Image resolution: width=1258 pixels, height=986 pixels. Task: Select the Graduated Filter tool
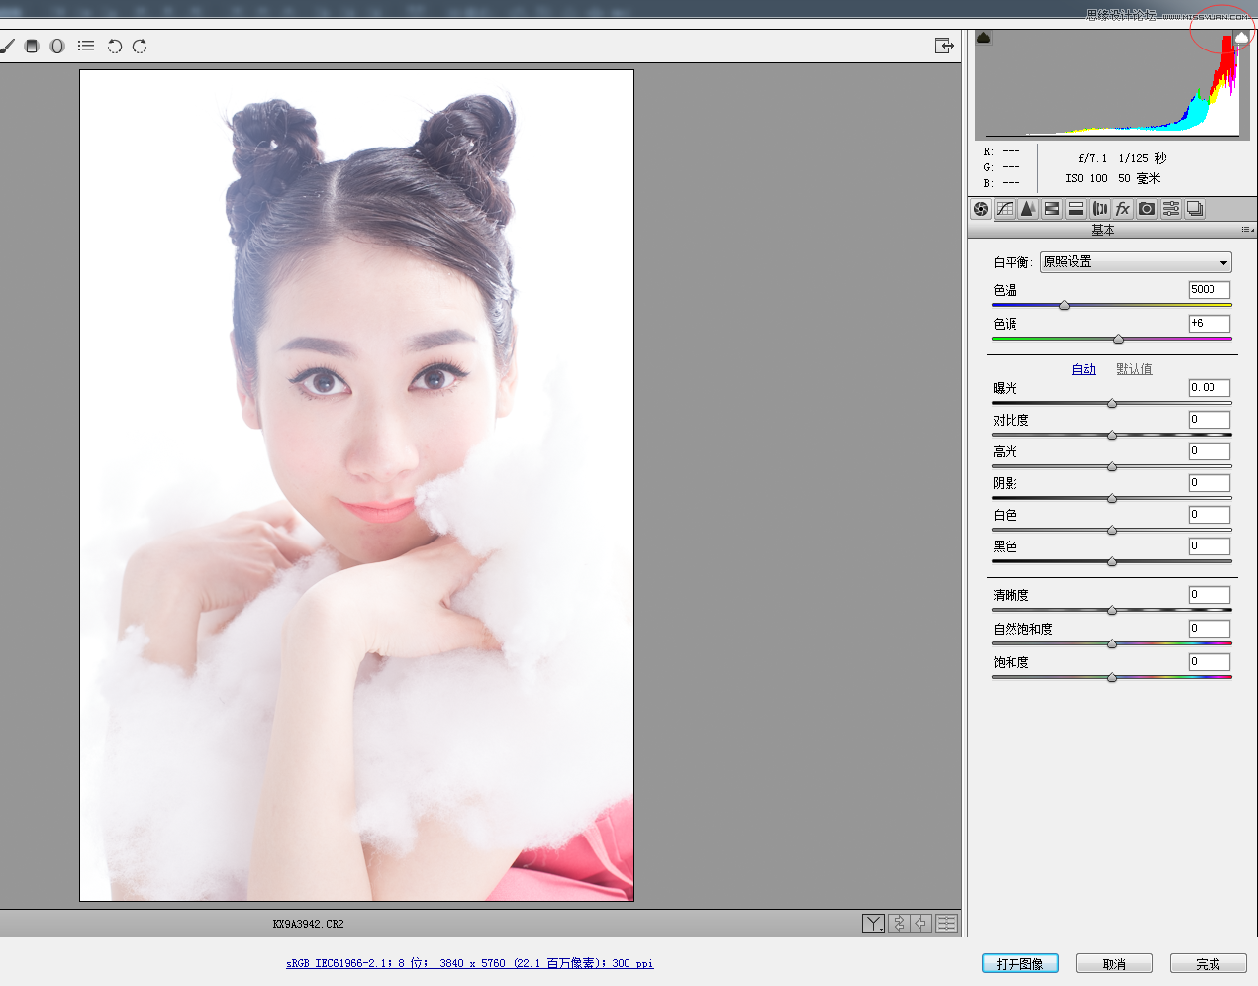click(x=32, y=46)
